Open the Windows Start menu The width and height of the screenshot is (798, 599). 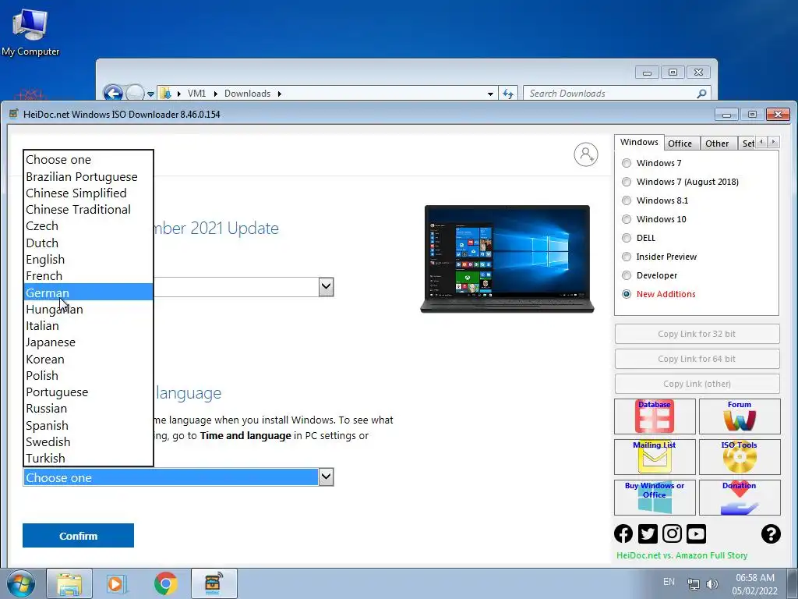coord(21,583)
